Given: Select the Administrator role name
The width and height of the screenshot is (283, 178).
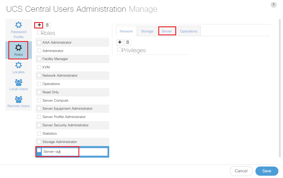Looking at the screenshot, I should 53,51.
